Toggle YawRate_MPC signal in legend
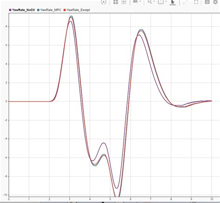The height and width of the screenshot is (203, 220). 51,10
